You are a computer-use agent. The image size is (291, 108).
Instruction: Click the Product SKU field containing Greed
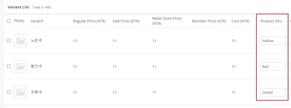[273, 92]
